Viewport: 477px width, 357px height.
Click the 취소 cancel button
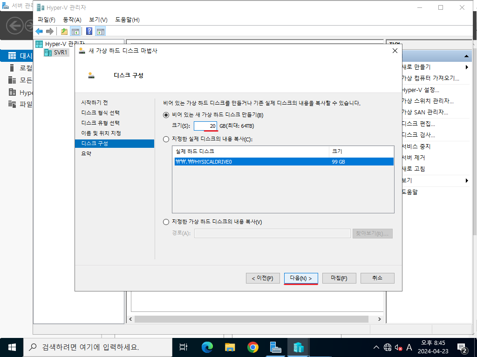(x=377, y=278)
